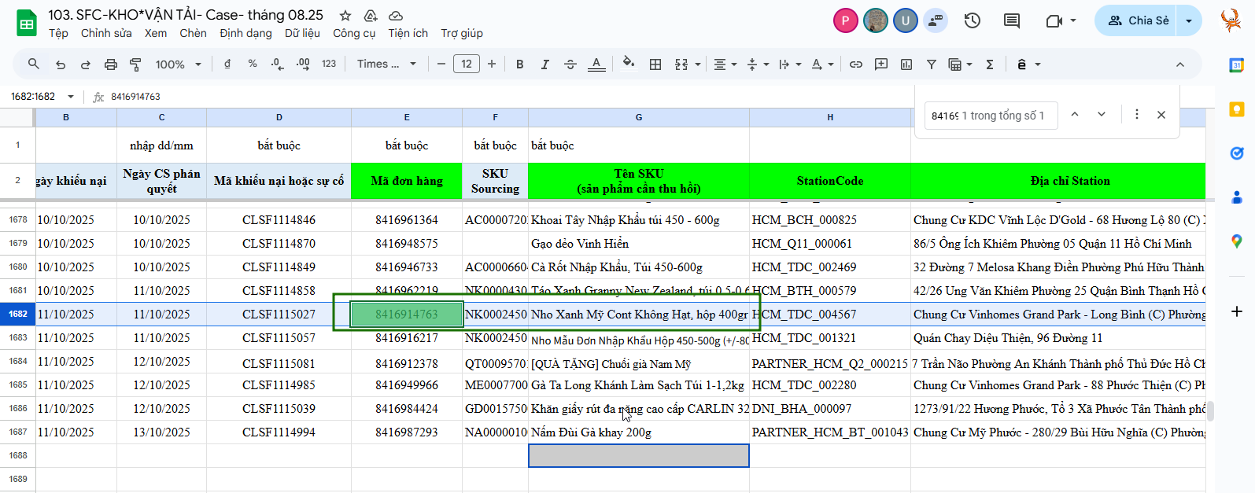Merge the selected cells

(681, 64)
